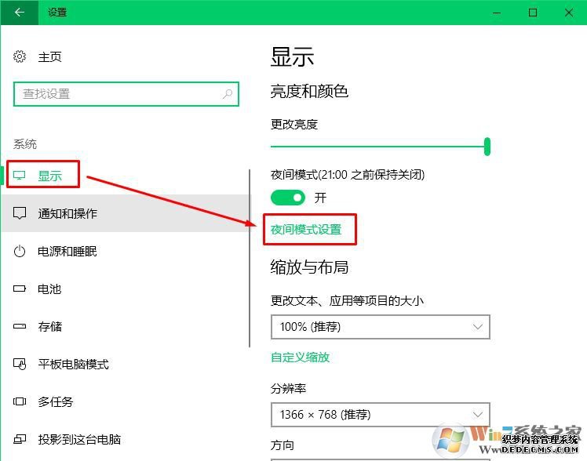Viewport: 587px width, 461px height.
Task: Open the 主页 settings home
Action: pyautogui.click(x=49, y=56)
